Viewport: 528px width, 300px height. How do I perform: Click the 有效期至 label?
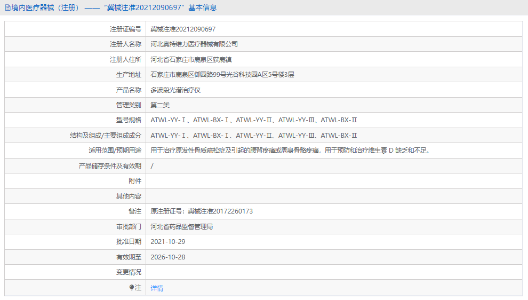coord(129,257)
